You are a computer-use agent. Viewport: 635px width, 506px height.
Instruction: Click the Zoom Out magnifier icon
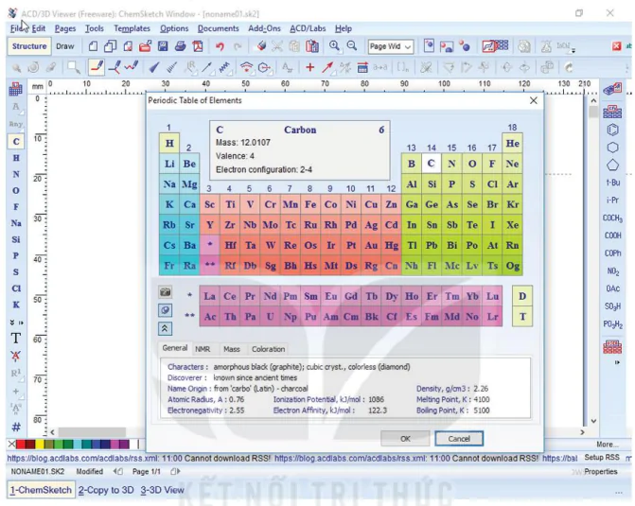(x=352, y=46)
